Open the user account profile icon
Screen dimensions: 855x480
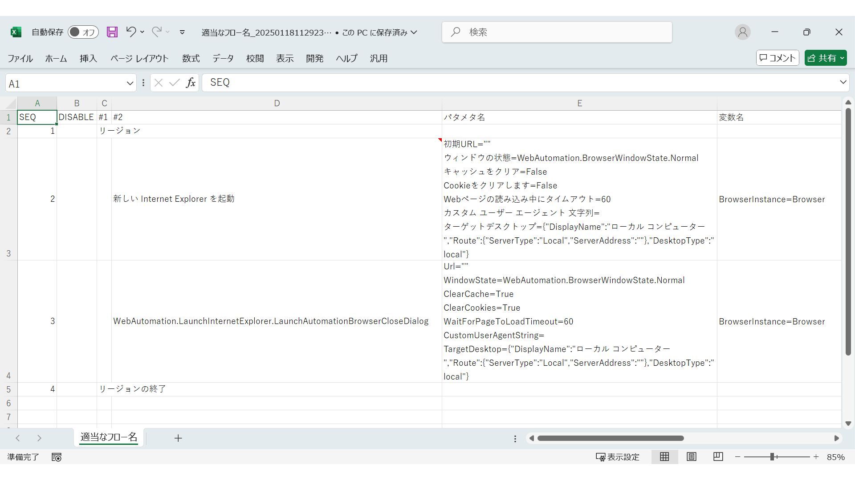742,32
